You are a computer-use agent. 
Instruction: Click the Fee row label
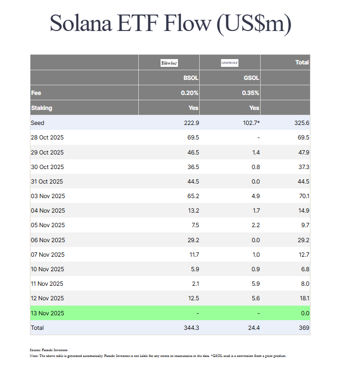point(36,93)
